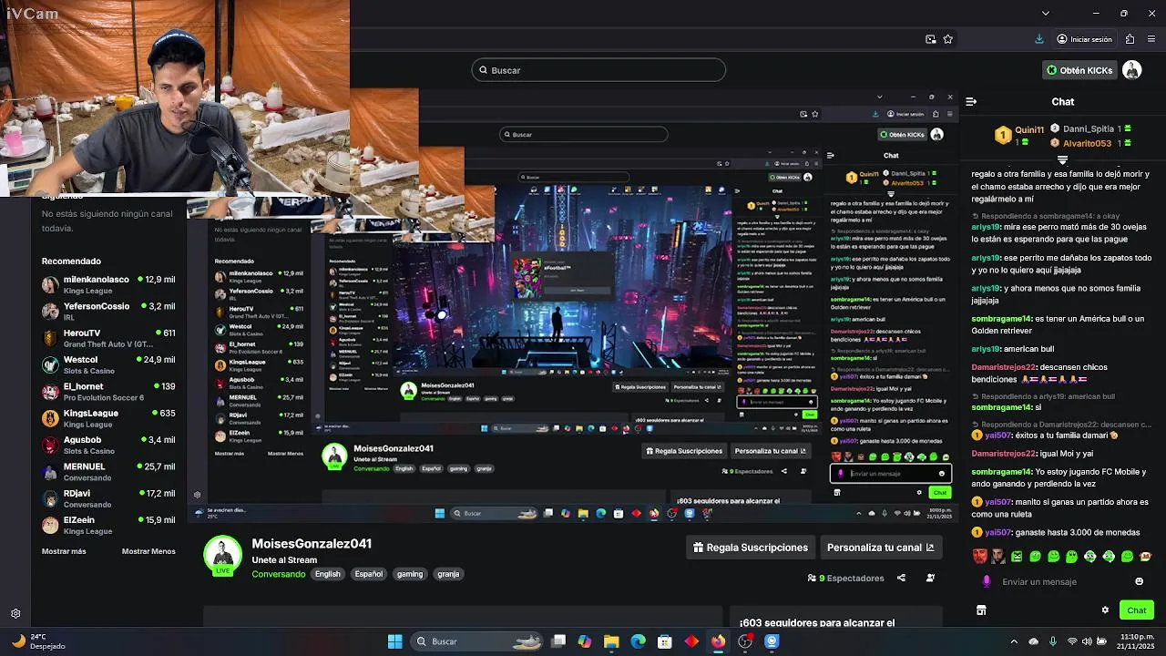Click the Obtén KICKs button

[x=1079, y=70]
